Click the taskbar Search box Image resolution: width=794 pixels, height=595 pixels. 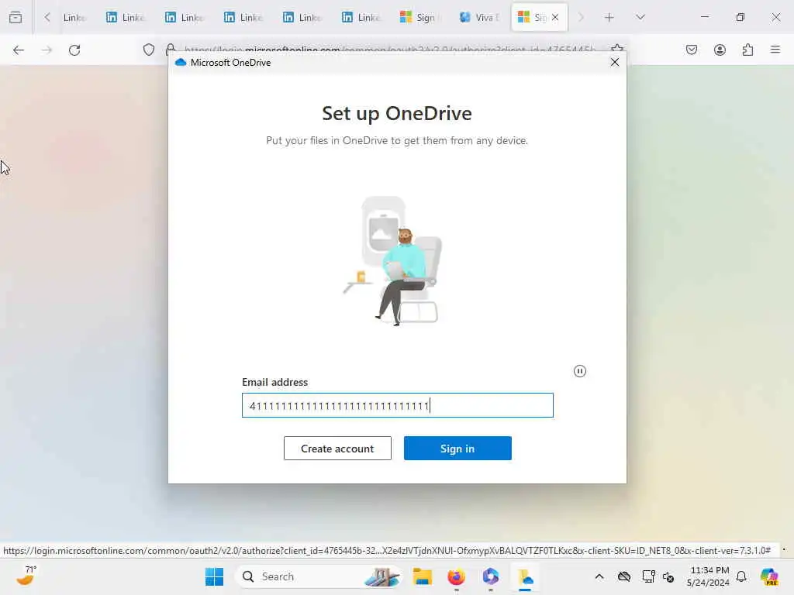point(319,576)
